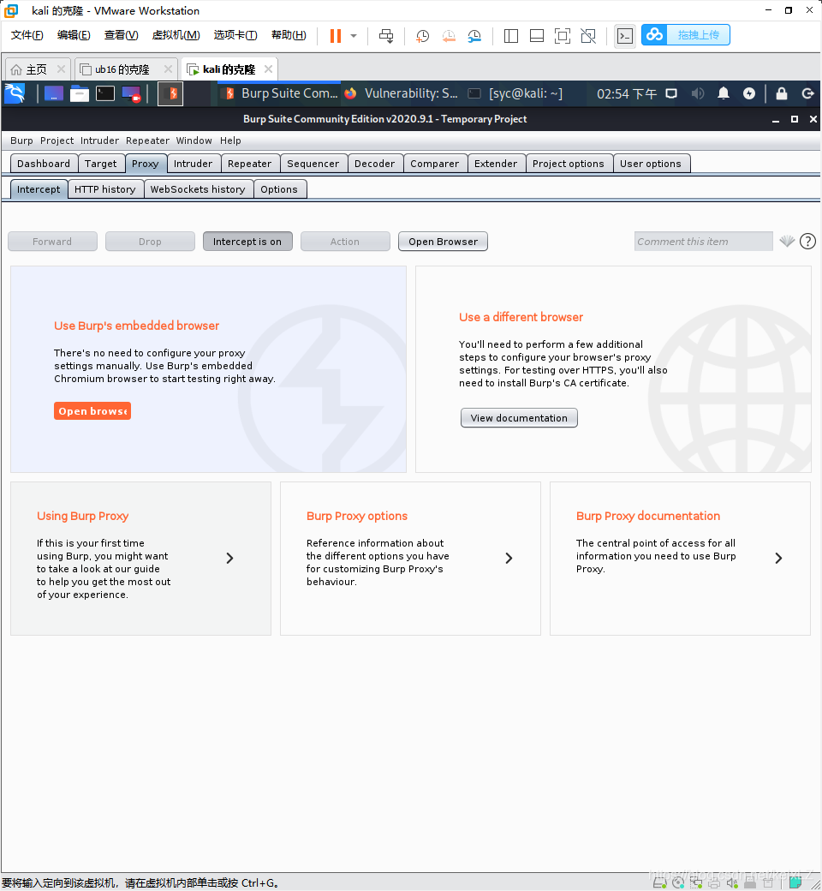Click the power manager lightning icon

pos(749,93)
